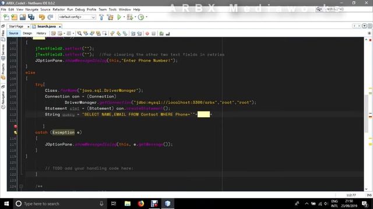Image resolution: width=373 pixels, height=209 pixels.
Task: Open the Help menu
Action: pyautogui.click(x=136, y=9)
